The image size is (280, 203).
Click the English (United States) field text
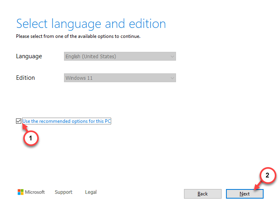91,57
